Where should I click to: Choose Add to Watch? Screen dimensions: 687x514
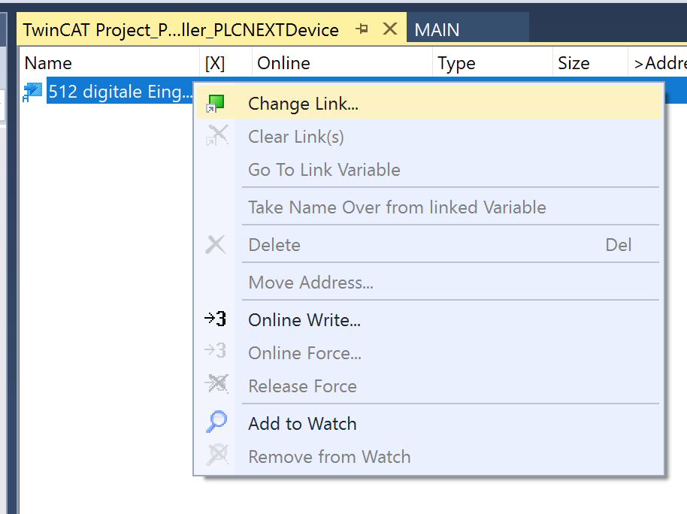[x=428, y=424]
